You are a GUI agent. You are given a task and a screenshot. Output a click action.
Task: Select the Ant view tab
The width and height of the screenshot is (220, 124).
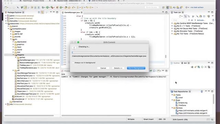(x=185, y=63)
